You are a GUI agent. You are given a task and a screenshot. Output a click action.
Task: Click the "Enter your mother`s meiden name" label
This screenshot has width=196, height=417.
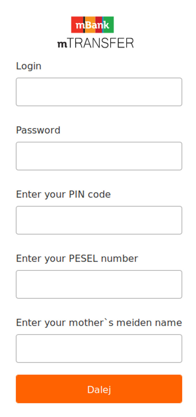click(x=99, y=322)
